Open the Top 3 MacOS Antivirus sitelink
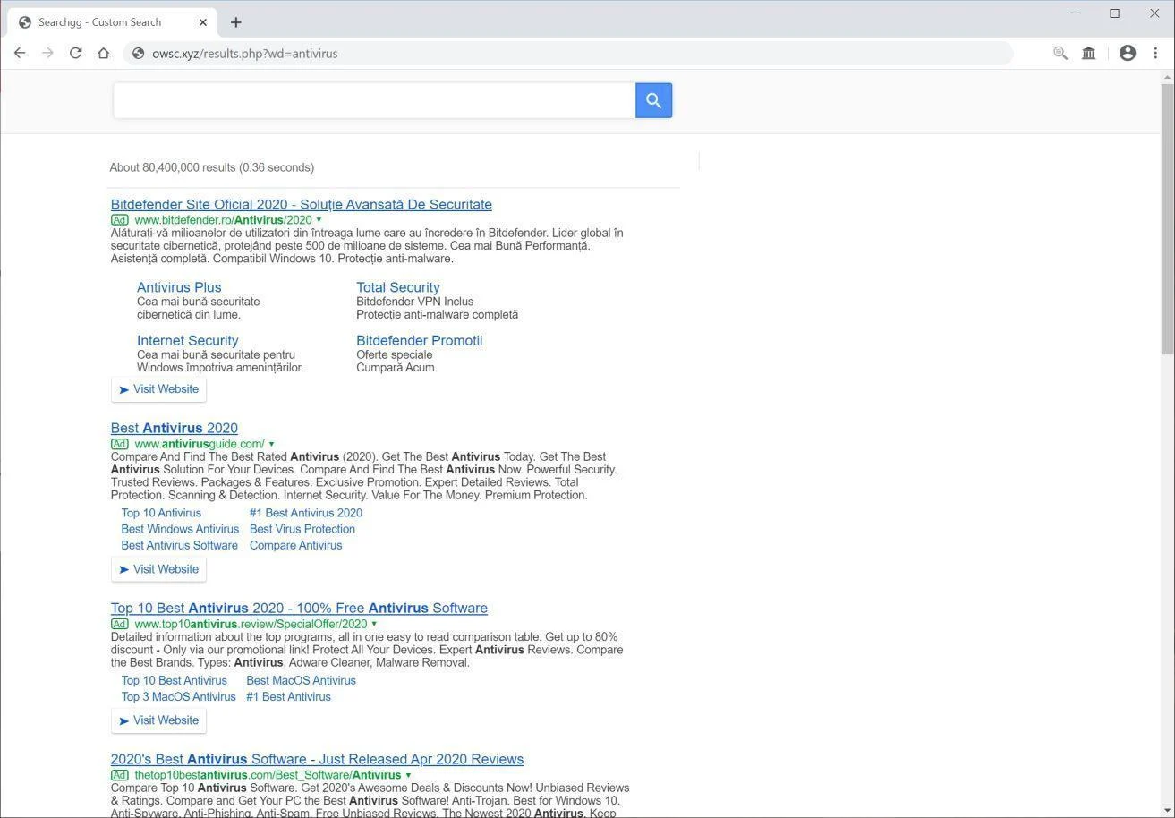 179,697
